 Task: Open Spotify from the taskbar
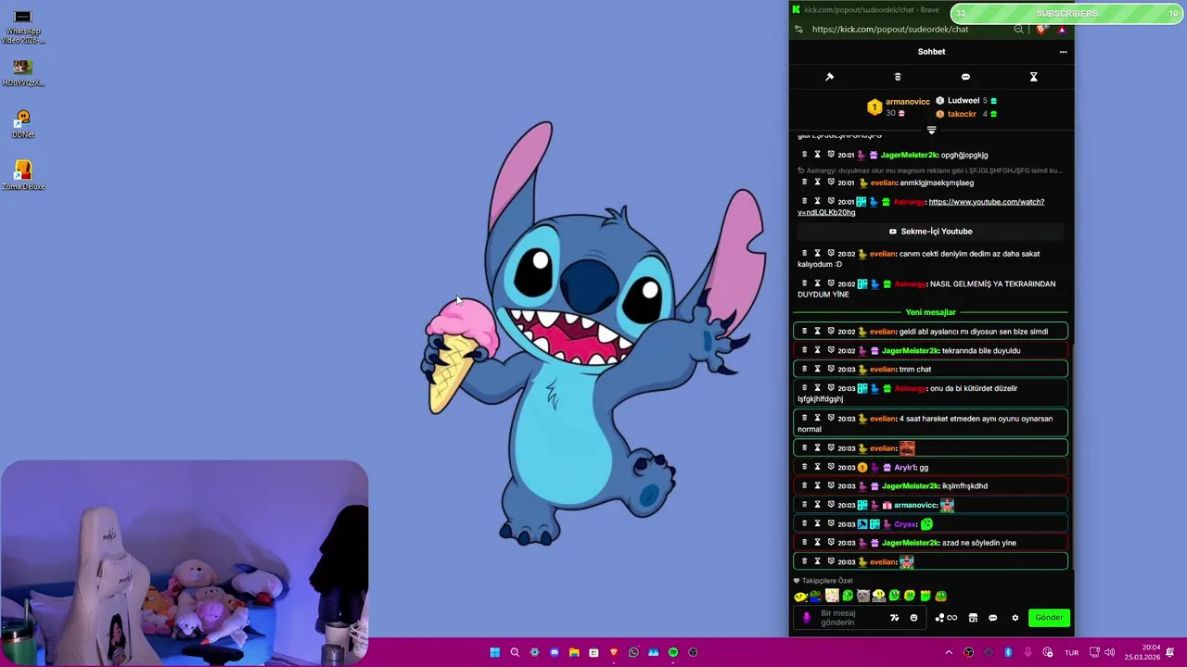[x=673, y=652]
